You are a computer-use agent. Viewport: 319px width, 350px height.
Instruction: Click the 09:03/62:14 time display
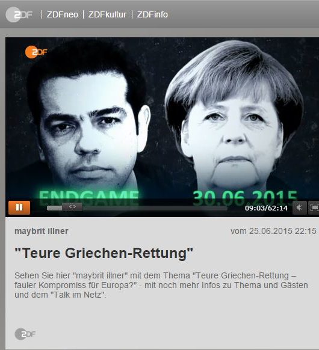(x=266, y=208)
